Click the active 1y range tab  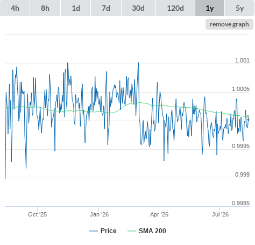(210, 8)
